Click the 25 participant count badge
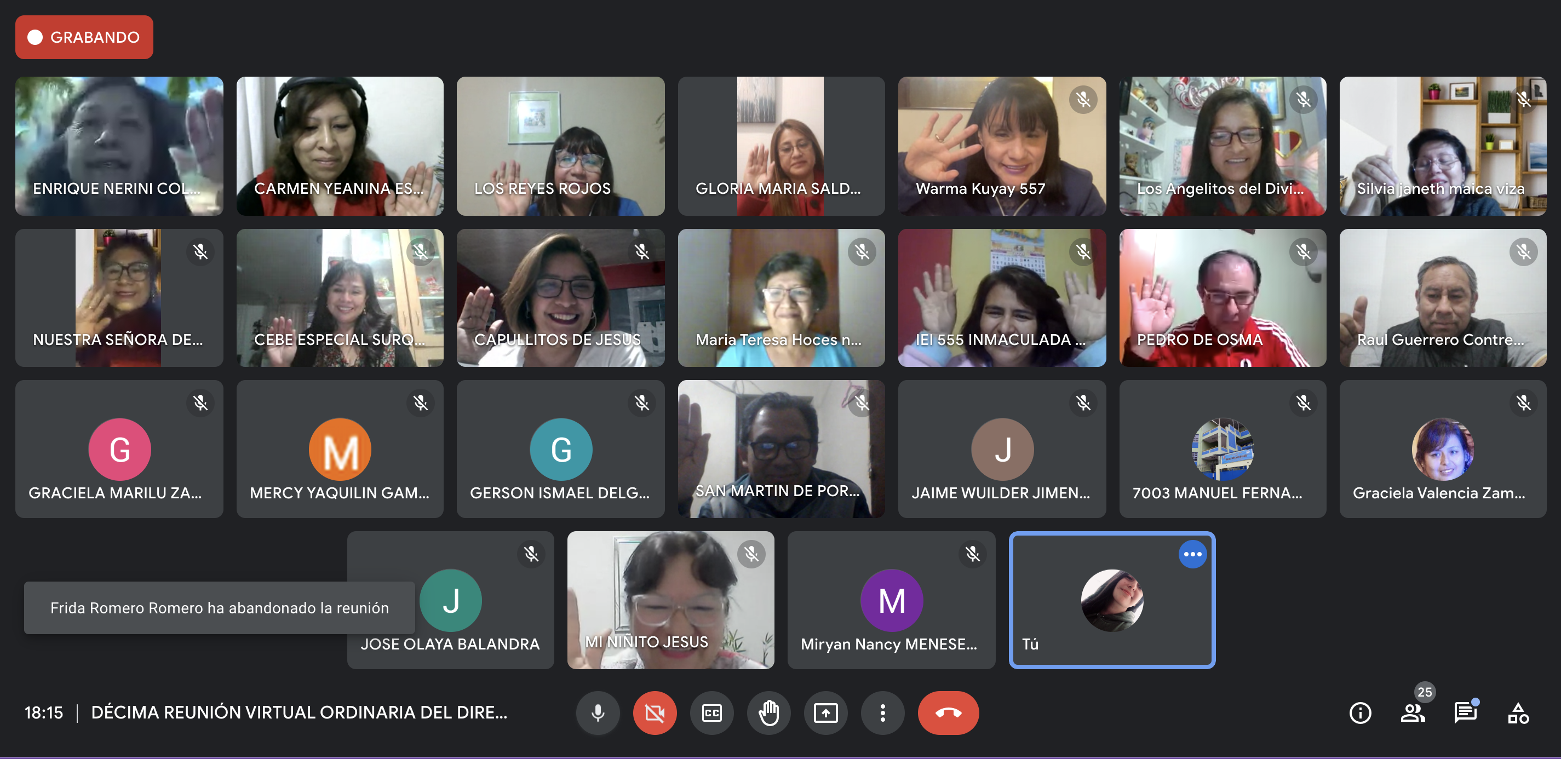 (1425, 692)
